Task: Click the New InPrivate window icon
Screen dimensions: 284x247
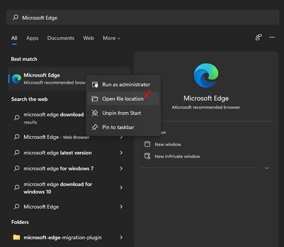Action: pyautogui.click(x=147, y=156)
